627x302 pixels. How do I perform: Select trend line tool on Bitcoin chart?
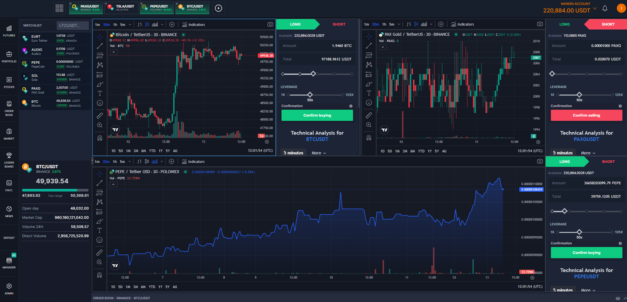click(x=100, y=46)
